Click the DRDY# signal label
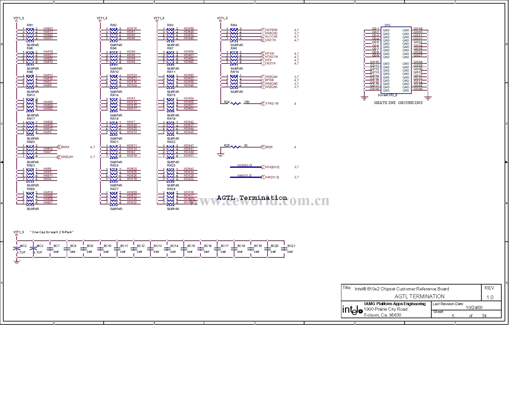This screenshot has width=518, height=400. [x=270, y=40]
